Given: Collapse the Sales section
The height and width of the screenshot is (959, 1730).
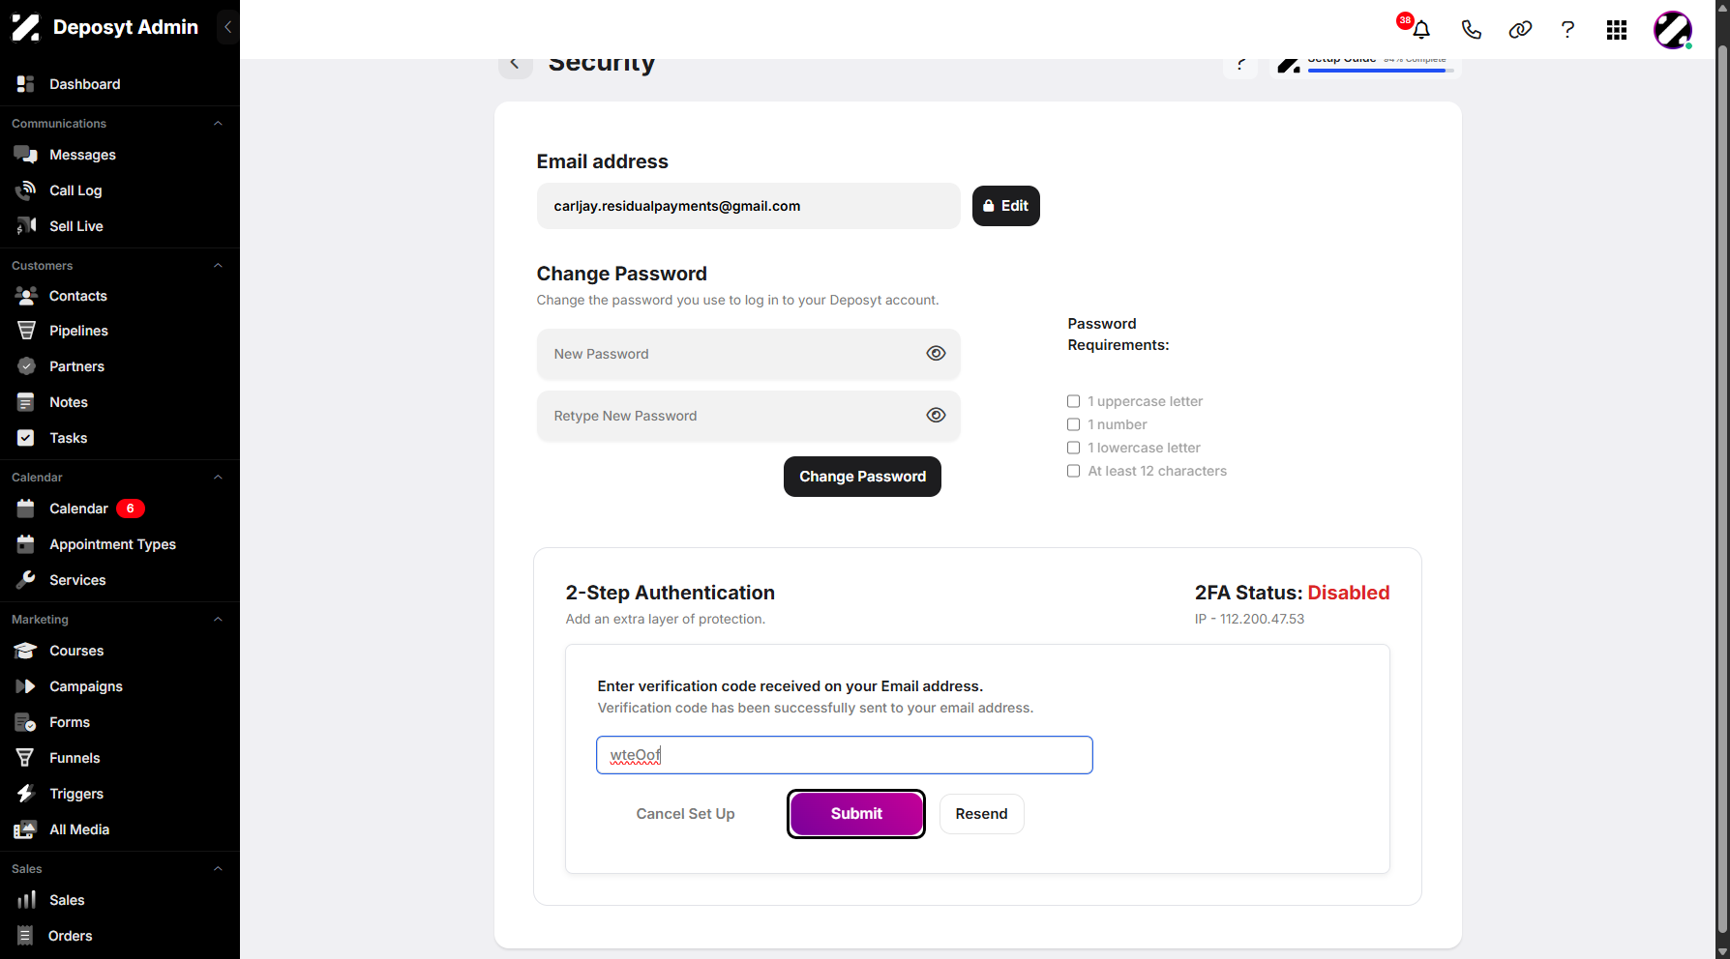Looking at the screenshot, I should pos(218,869).
